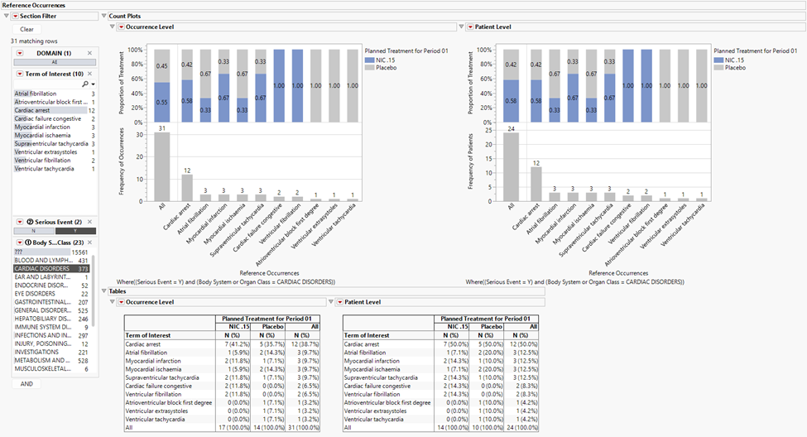The image size is (807, 437).
Task: Toggle Serious Event Y value
Action: click(75, 231)
